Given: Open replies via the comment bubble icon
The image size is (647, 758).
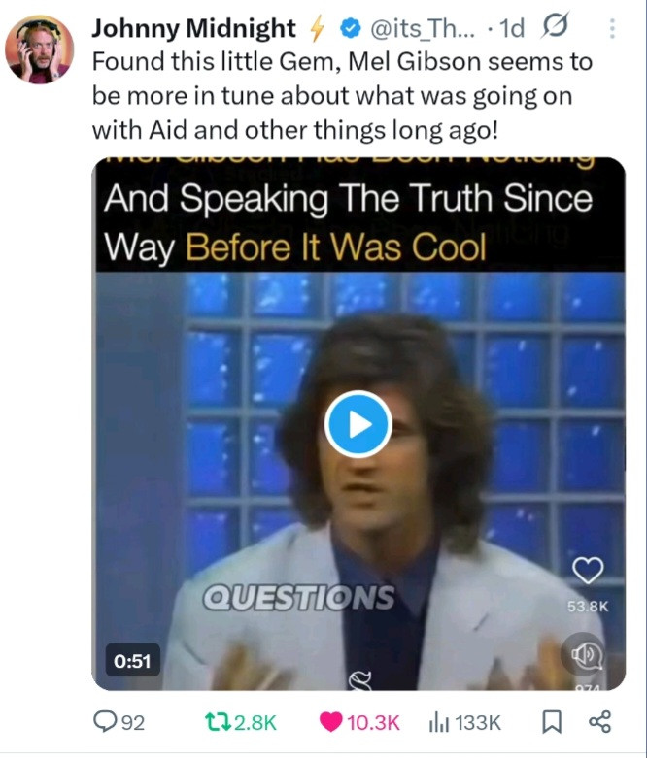Looking at the screenshot, I should pyautogui.click(x=103, y=722).
